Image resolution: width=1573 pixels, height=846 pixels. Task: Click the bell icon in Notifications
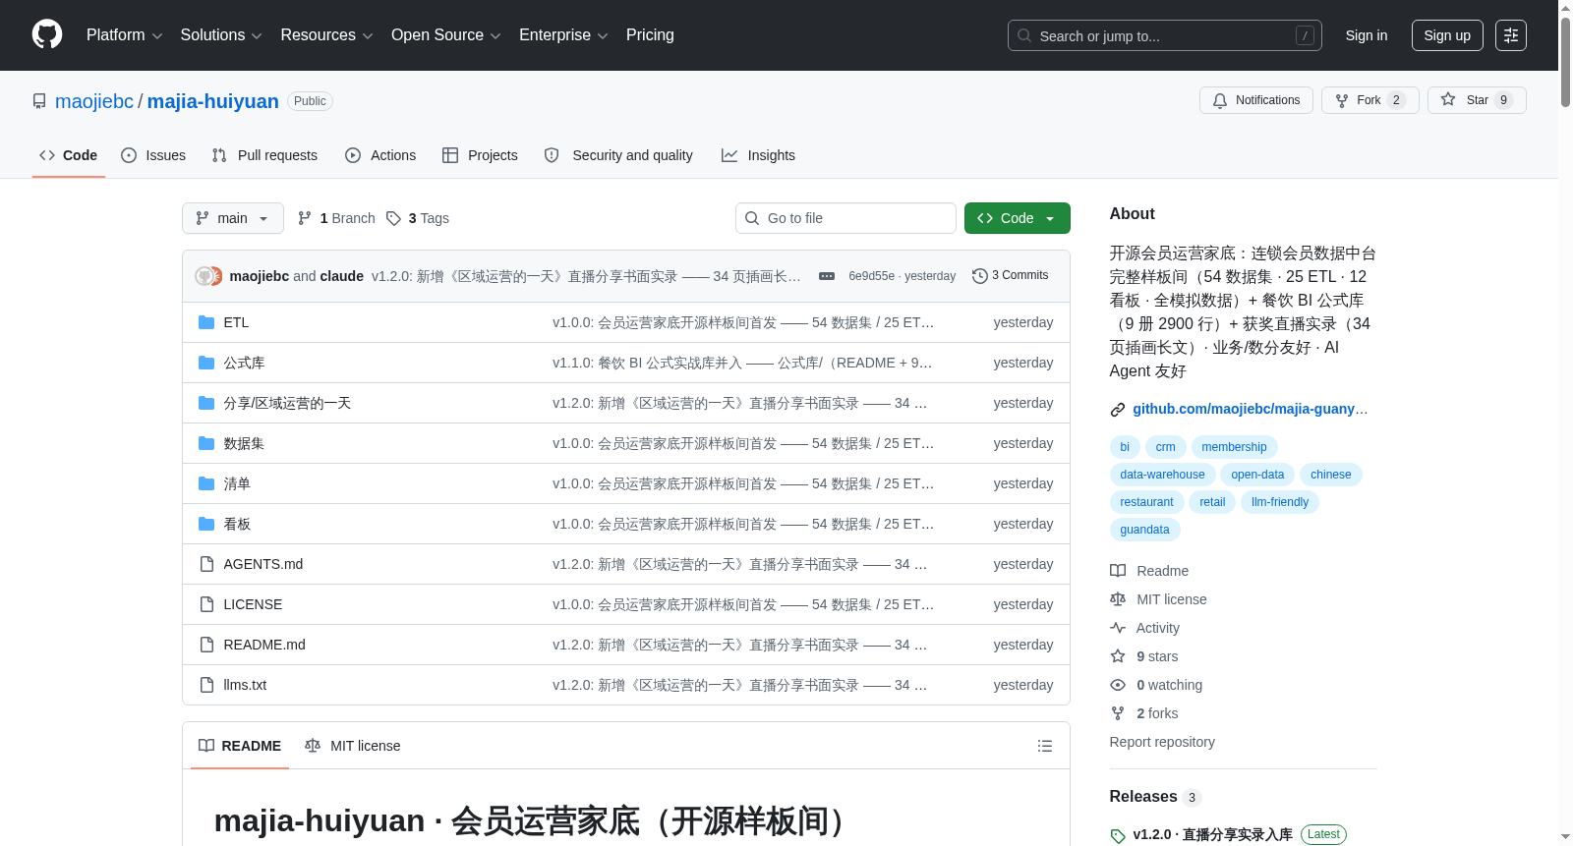point(1220,100)
